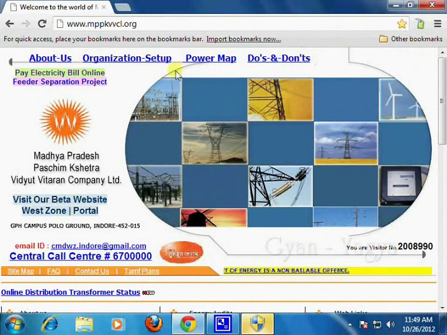Click email cmdwz.indore@gmail.com link

(99, 246)
